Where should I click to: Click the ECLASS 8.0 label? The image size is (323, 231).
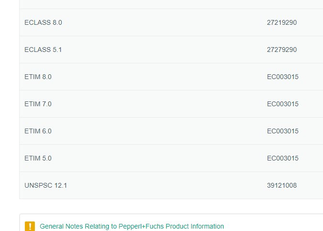coord(43,22)
